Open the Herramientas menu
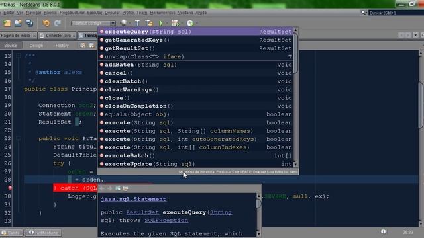 (x=162, y=13)
